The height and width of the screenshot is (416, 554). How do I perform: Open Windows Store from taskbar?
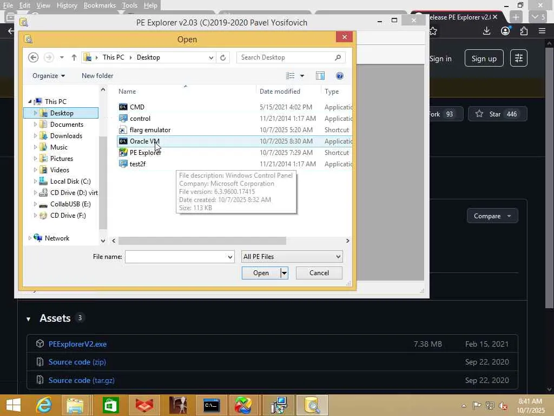(110, 405)
